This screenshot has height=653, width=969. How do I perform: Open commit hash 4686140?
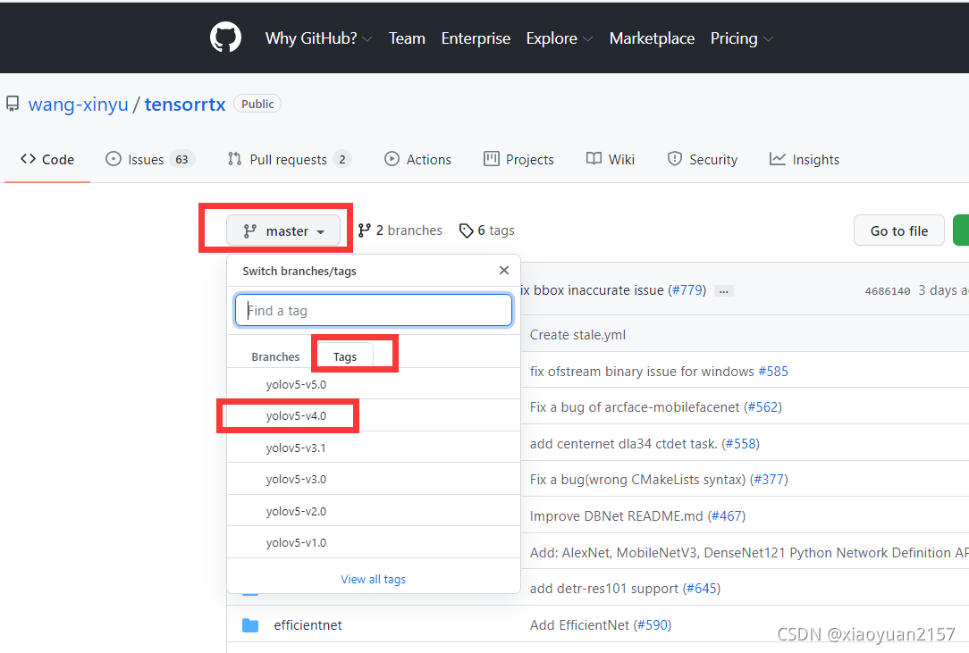(888, 291)
